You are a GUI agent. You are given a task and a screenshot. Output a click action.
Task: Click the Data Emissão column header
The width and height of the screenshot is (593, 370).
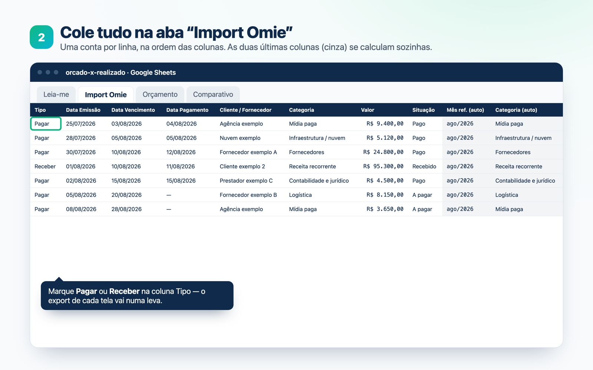click(83, 110)
